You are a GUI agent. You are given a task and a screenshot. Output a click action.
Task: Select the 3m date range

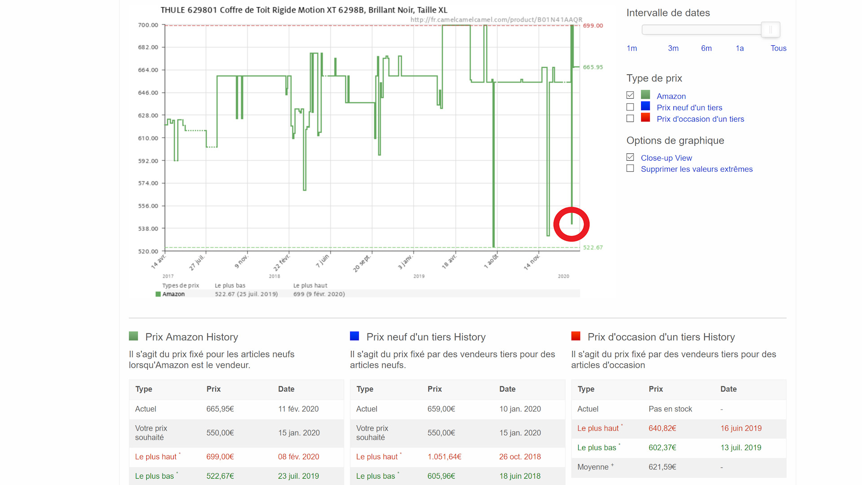pyautogui.click(x=673, y=48)
